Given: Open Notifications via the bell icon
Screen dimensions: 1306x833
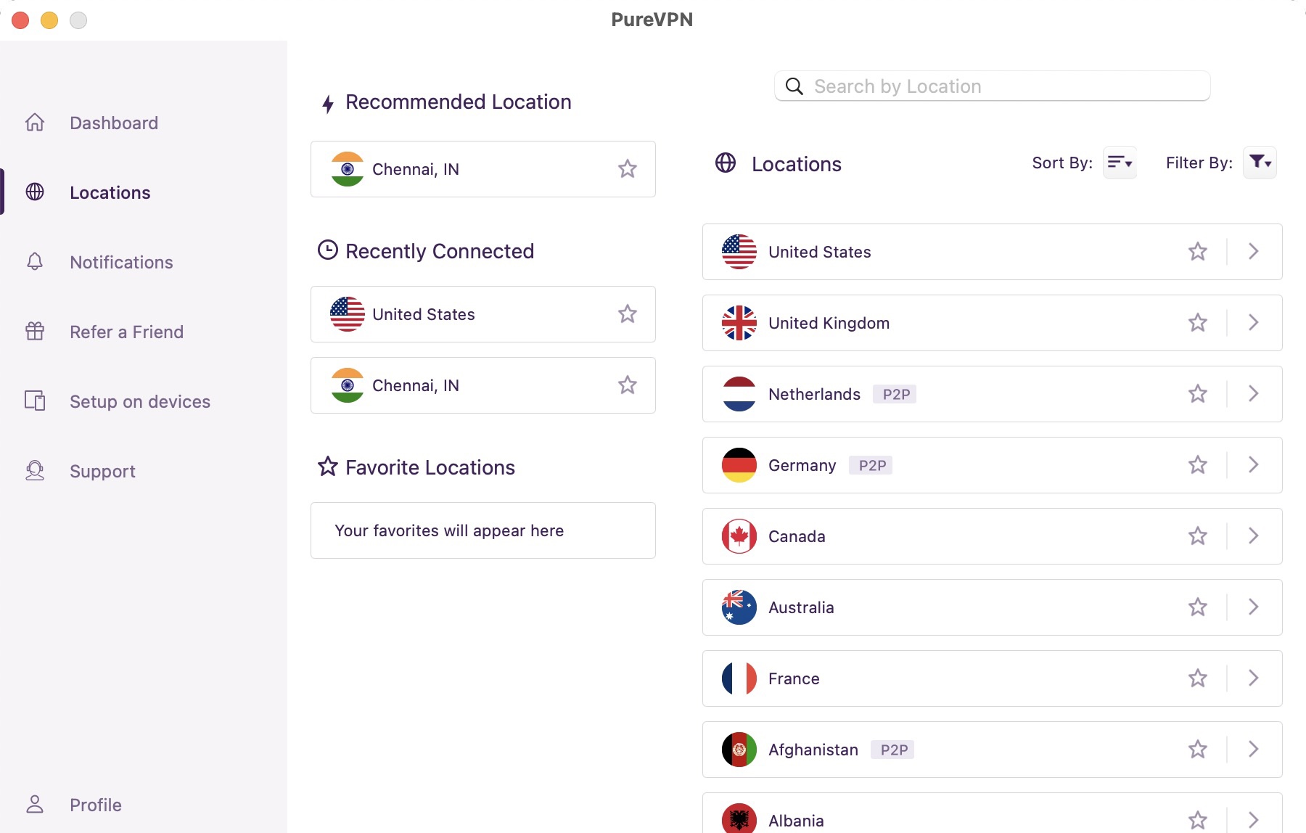Looking at the screenshot, I should click(34, 262).
